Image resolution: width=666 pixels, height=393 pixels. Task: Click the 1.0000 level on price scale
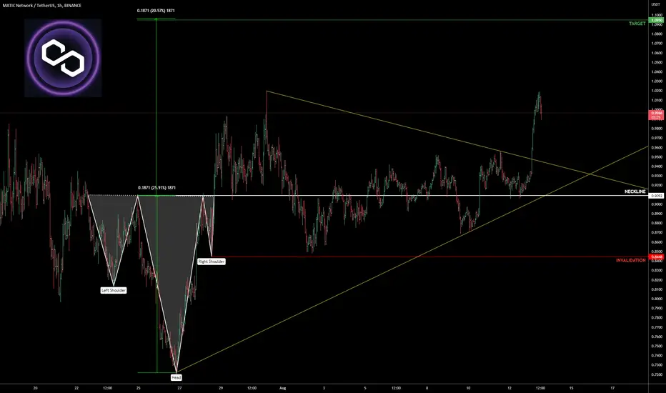coord(657,109)
